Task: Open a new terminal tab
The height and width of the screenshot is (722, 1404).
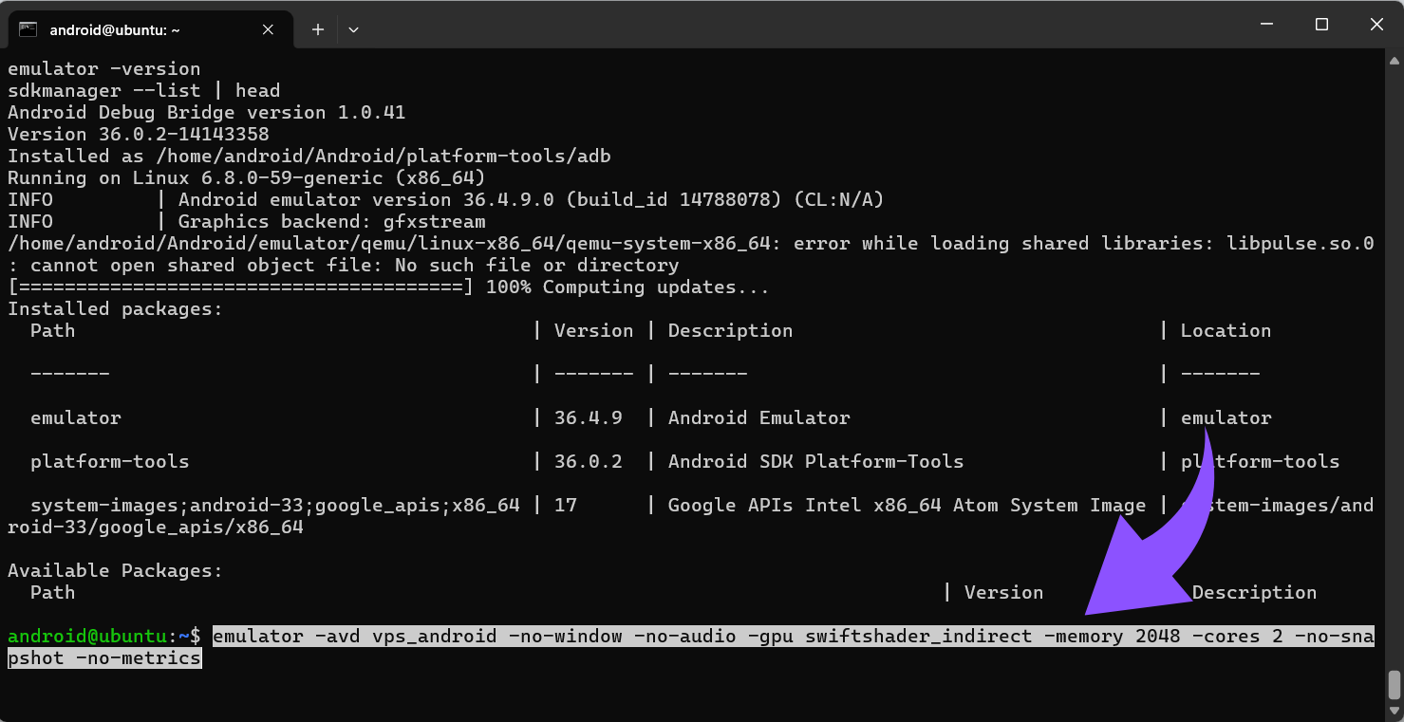Action: [x=318, y=29]
